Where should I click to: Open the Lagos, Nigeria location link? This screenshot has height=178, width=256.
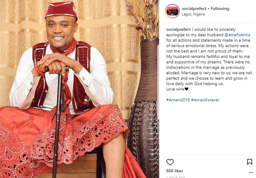click(x=193, y=14)
